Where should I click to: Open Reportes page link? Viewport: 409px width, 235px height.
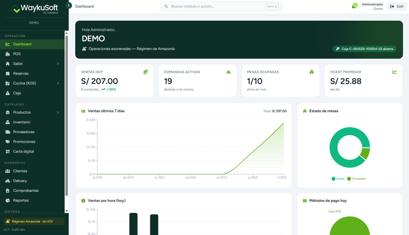point(32,200)
